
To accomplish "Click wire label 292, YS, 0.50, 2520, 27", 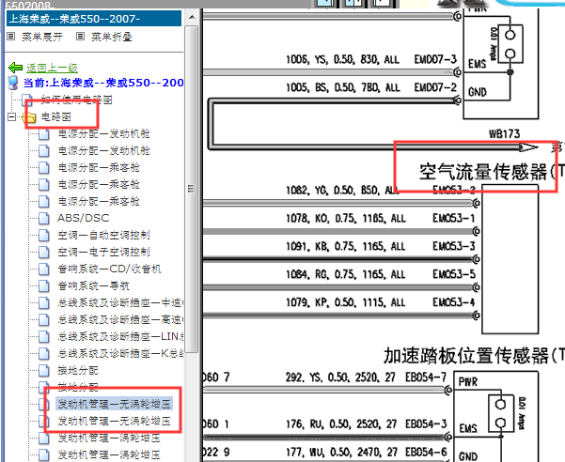I will 340,377.
